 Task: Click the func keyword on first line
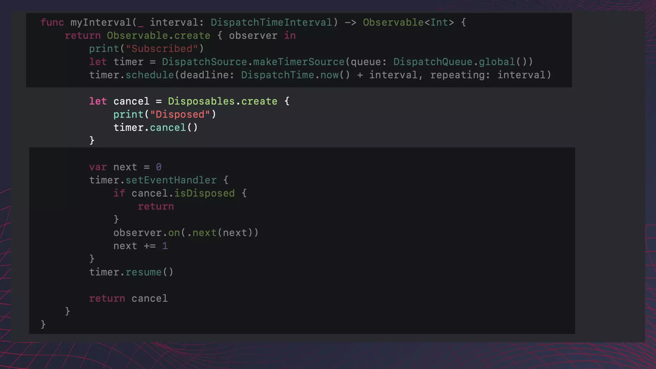(x=52, y=22)
